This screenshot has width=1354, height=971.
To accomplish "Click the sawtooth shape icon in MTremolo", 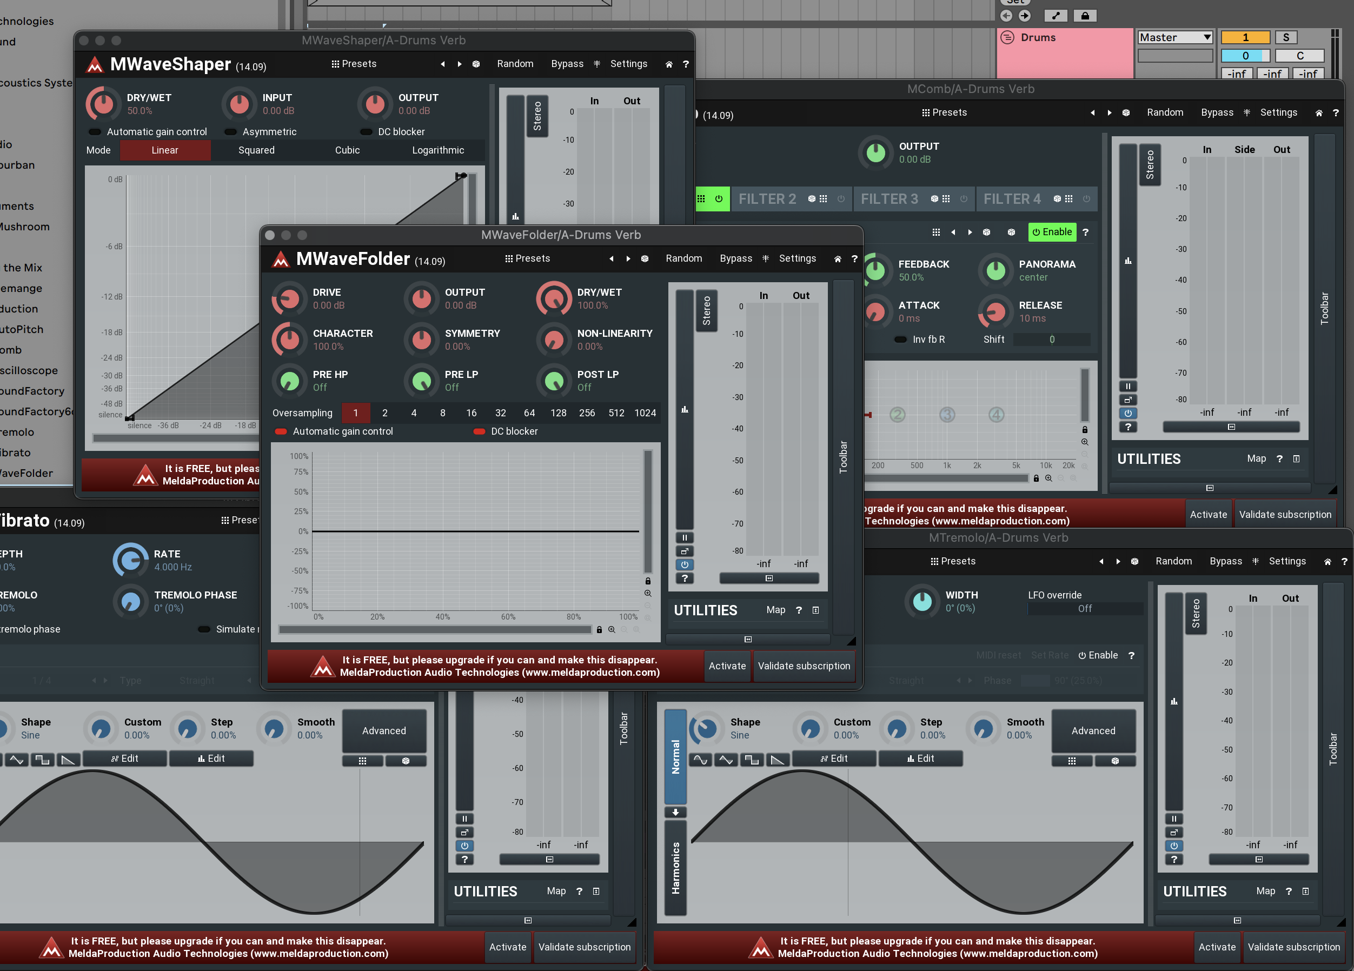I will coord(777,760).
